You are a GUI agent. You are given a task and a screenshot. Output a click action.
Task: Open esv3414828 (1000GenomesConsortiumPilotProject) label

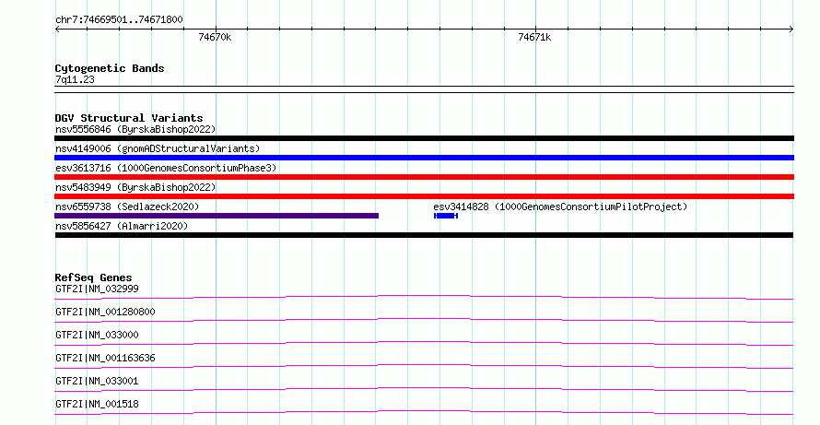pyautogui.click(x=560, y=207)
